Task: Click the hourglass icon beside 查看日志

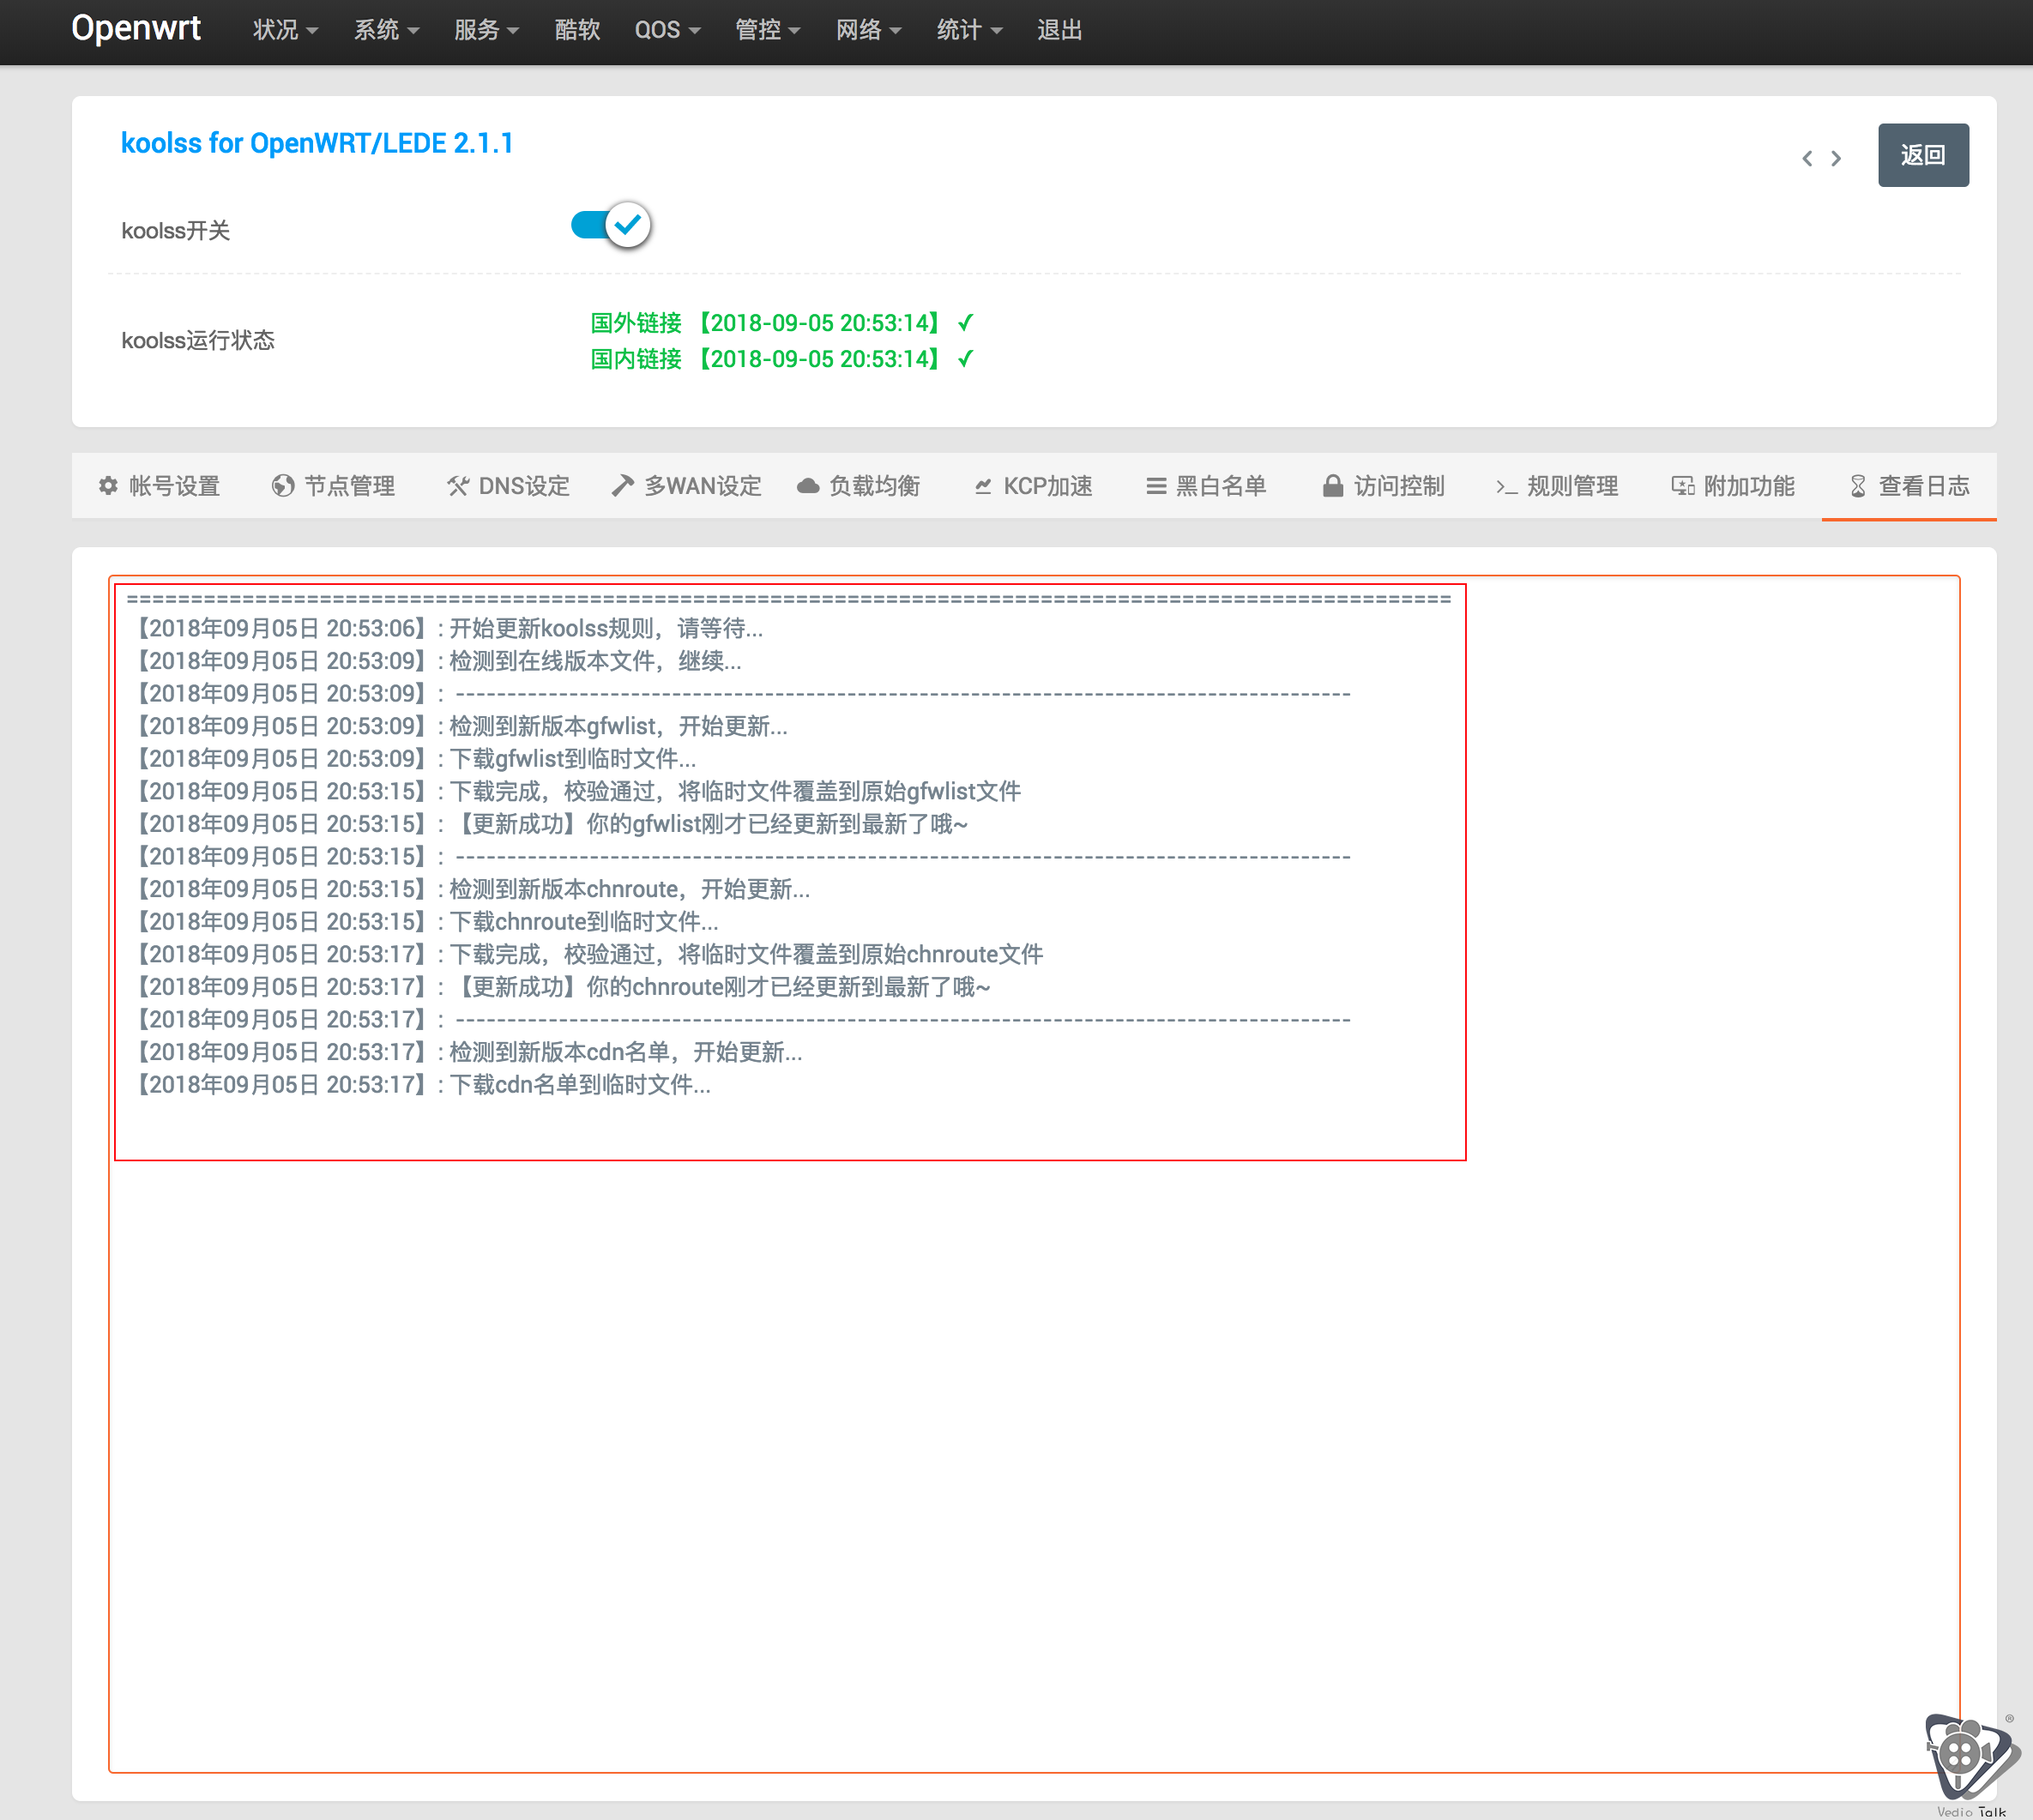Action: [x=1858, y=486]
